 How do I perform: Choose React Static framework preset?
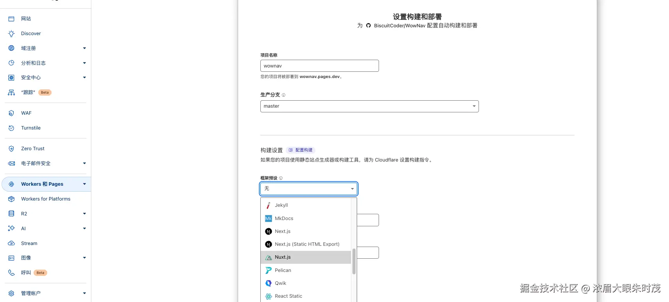coord(306,296)
